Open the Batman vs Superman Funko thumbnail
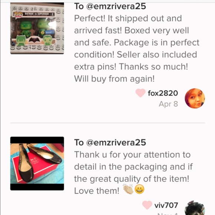 click(37, 28)
